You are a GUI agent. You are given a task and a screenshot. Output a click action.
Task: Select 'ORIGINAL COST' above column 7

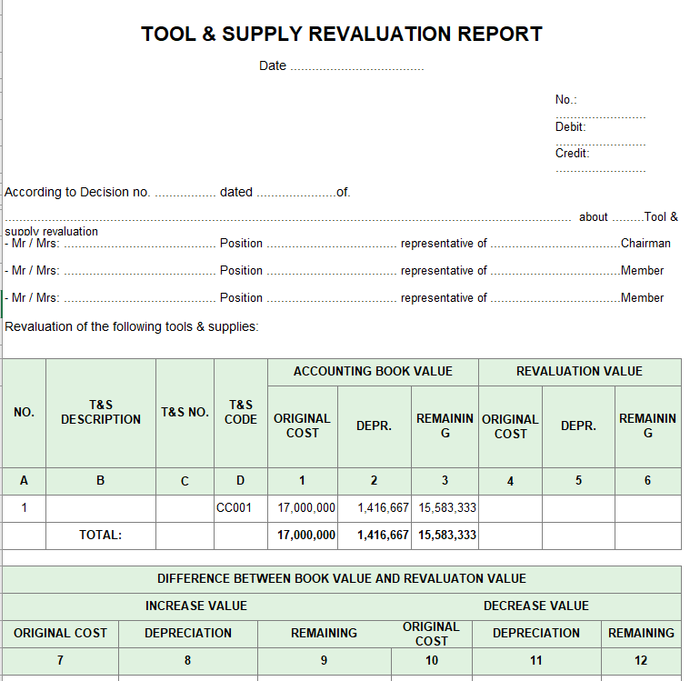pyautogui.click(x=60, y=634)
